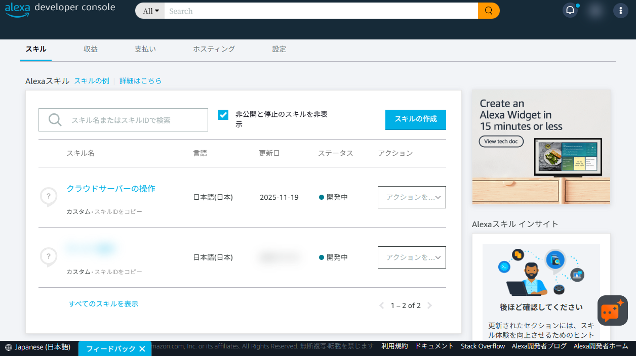Image resolution: width=636 pixels, height=356 pixels.
Task: Open the actions dropdown for the second skill
Action: [x=412, y=257]
